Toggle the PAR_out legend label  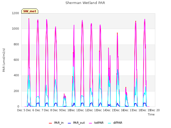coord(79,123)
